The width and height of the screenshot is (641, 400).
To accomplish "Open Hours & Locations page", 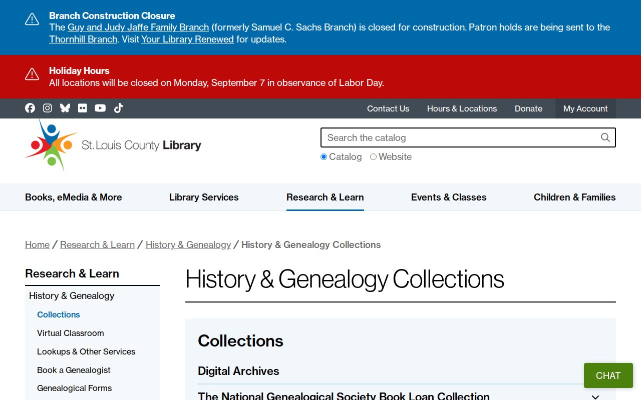I will [462, 108].
